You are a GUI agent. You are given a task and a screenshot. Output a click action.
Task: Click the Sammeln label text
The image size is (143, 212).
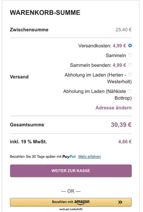pyautogui.click(x=116, y=55)
